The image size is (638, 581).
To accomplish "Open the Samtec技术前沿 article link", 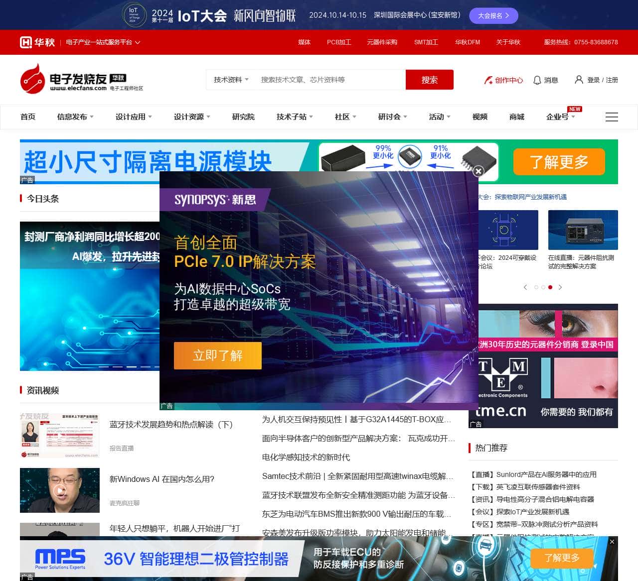I will [x=358, y=476].
